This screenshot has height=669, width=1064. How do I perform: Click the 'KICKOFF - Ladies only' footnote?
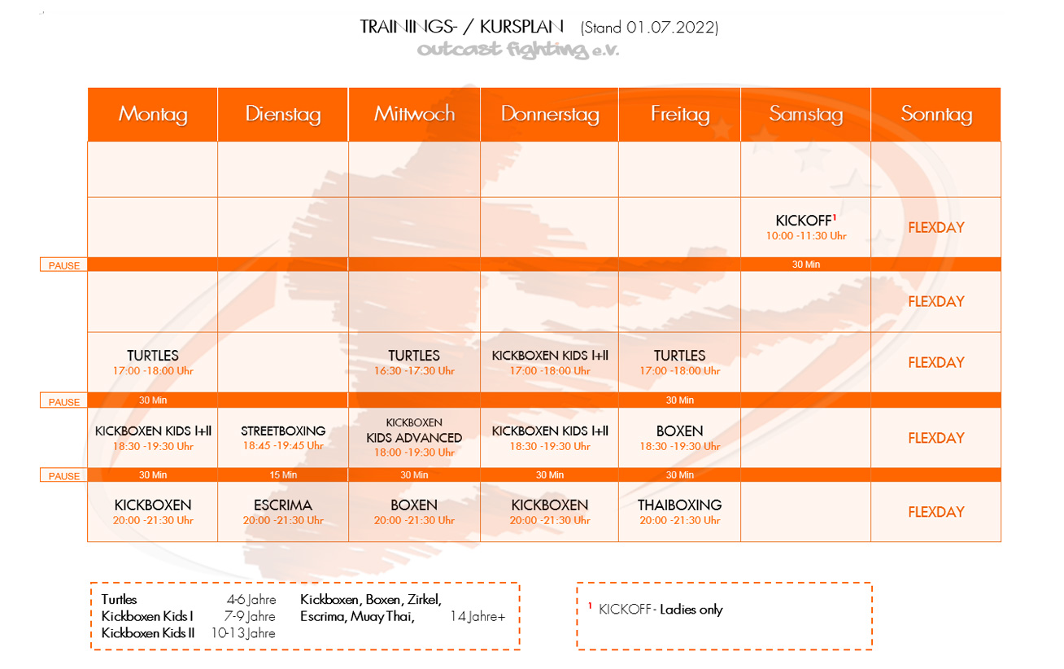pos(660,610)
